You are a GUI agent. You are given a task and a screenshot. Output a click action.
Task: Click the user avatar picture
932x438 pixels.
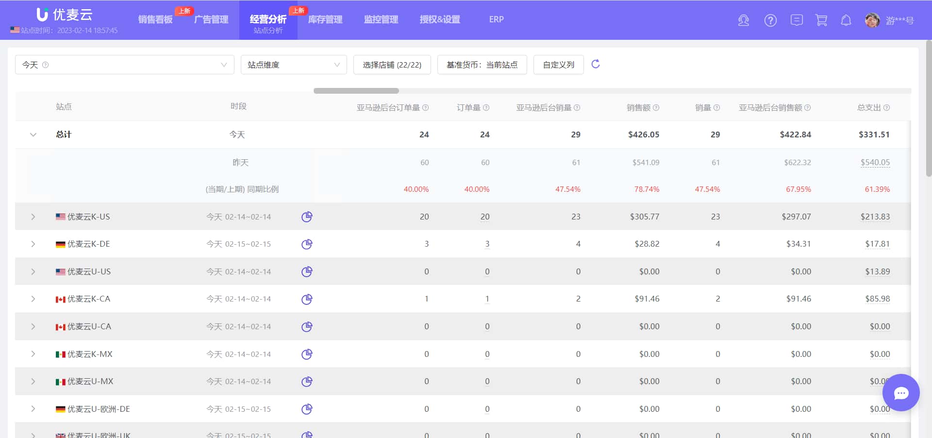click(872, 20)
